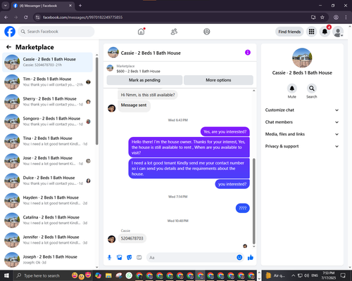Click the $600 Marketplace listing thumbnail
This screenshot has height=281, width=352.
pos(110,68)
